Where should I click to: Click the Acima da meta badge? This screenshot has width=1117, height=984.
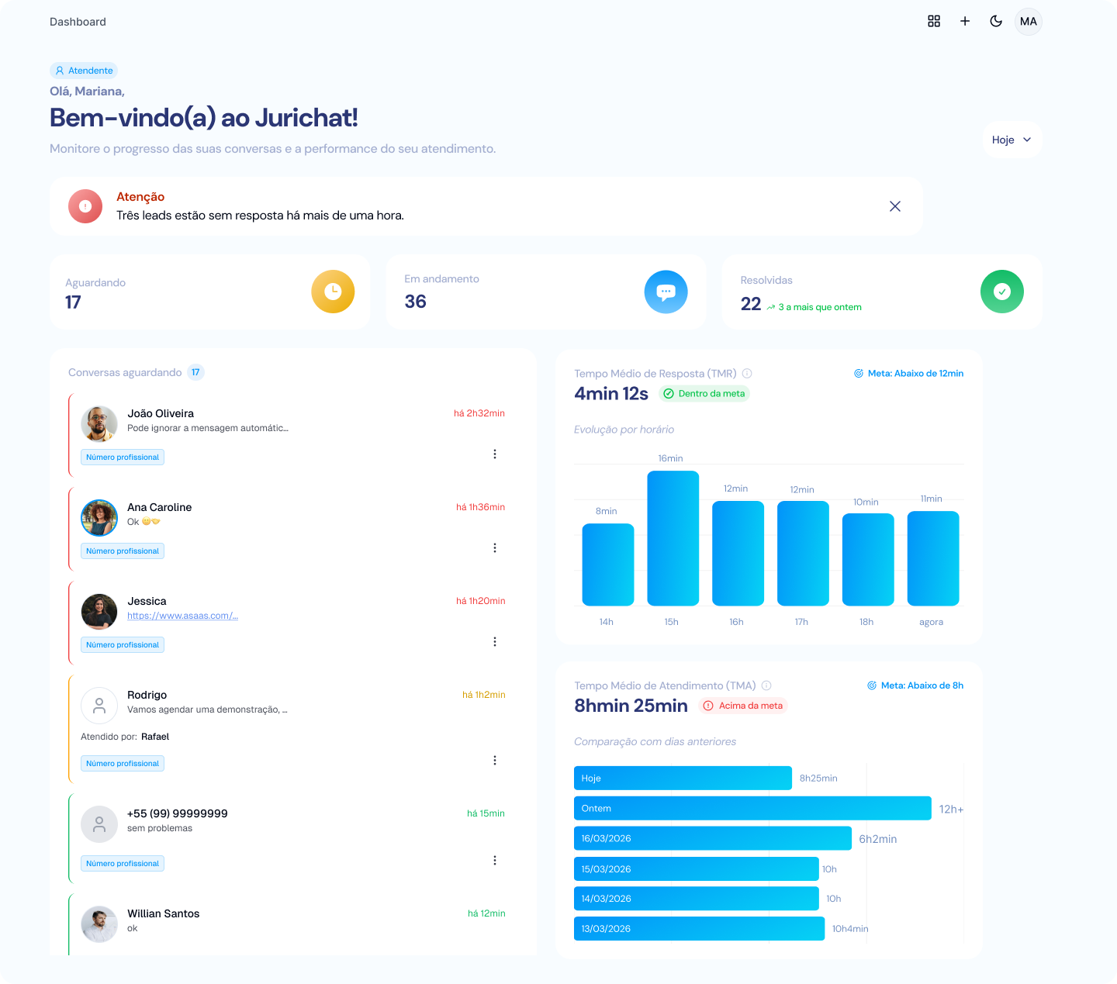click(x=743, y=706)
